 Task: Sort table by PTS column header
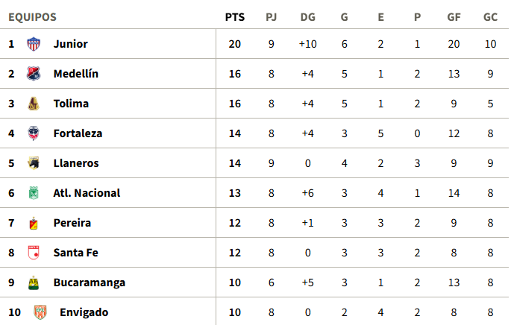pos(235,17)
